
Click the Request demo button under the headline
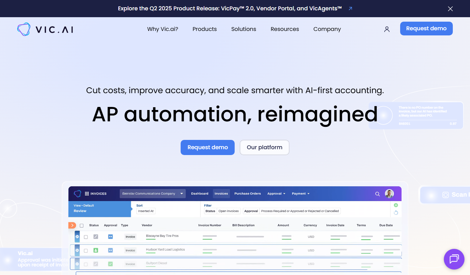click(207, 147)
